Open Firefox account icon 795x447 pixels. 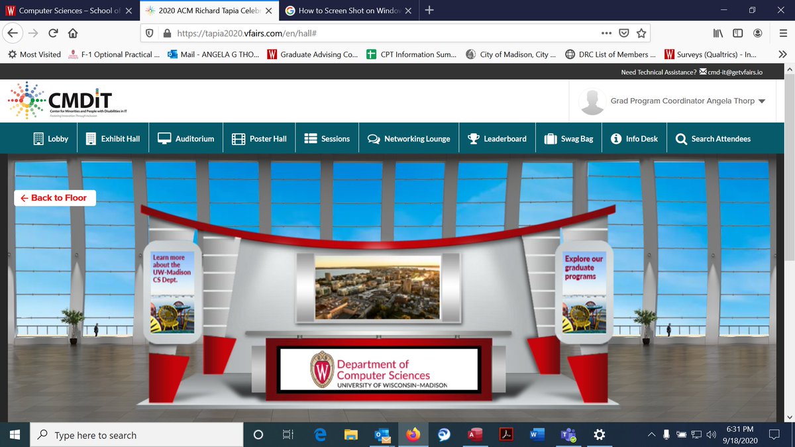757,33
